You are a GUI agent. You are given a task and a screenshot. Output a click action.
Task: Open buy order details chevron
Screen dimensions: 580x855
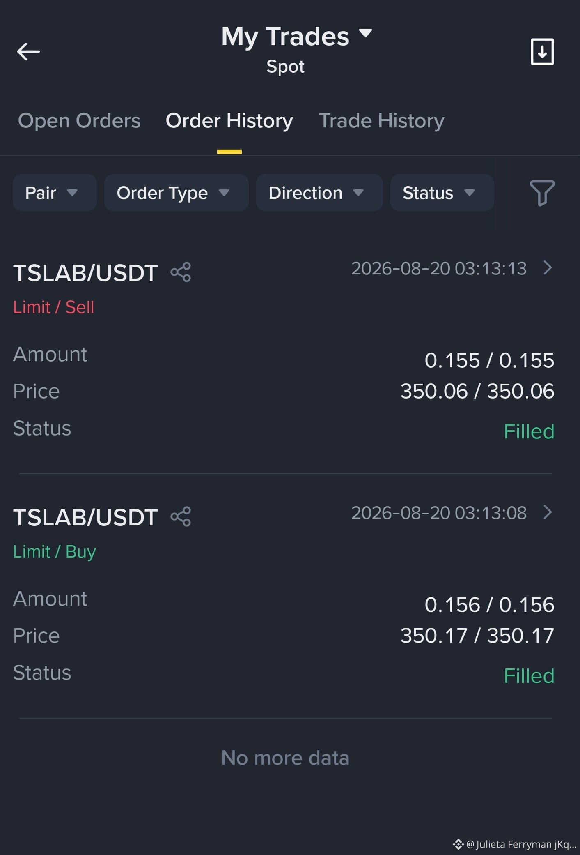548,512
